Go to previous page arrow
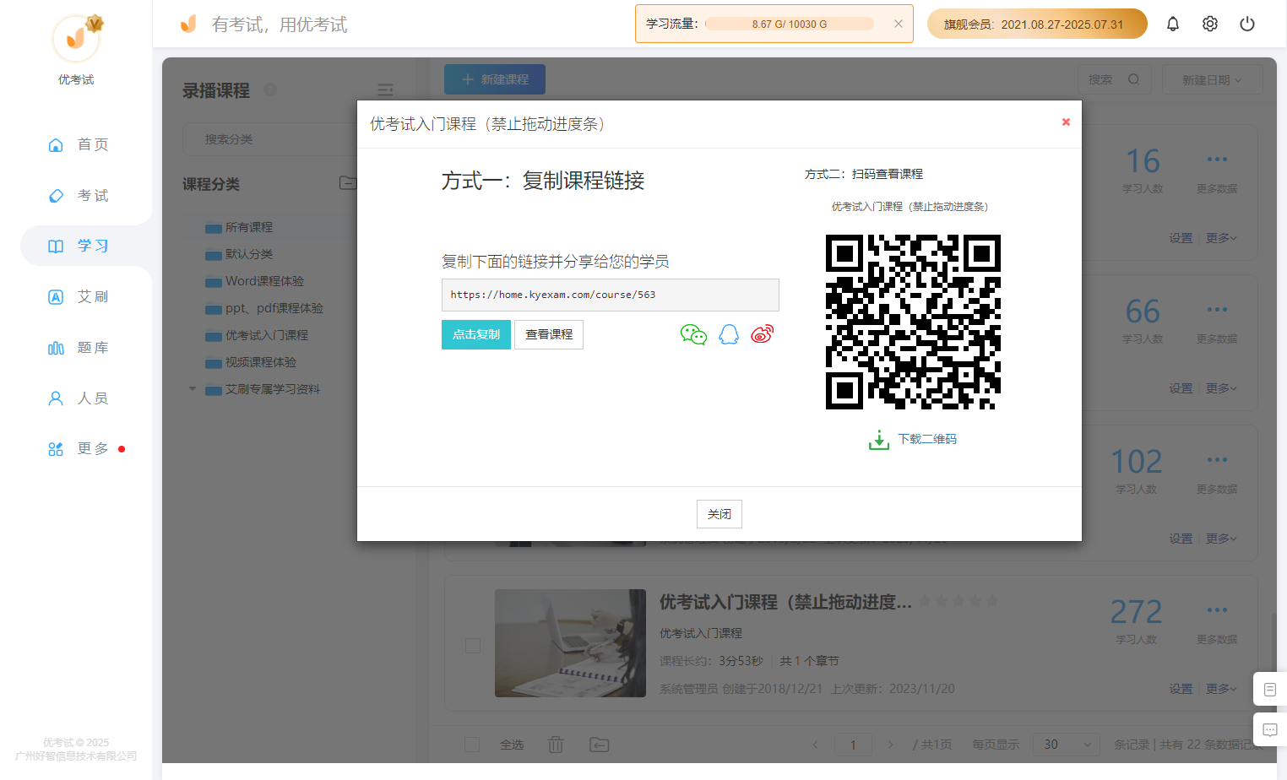 tap(815, 745)
